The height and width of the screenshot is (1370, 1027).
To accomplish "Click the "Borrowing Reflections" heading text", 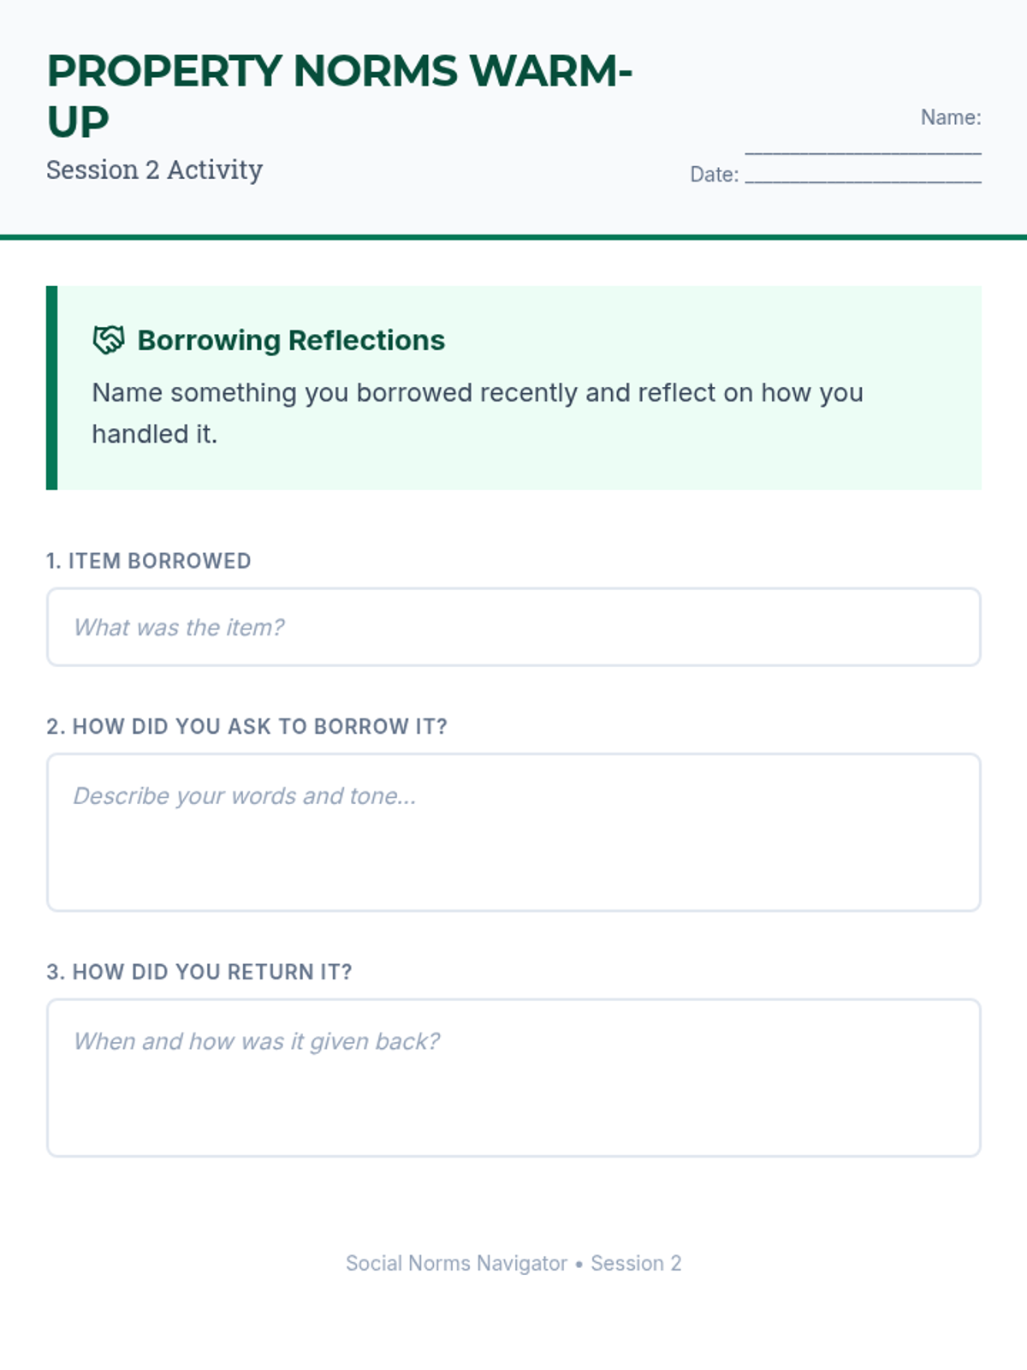I will [291, 340].
